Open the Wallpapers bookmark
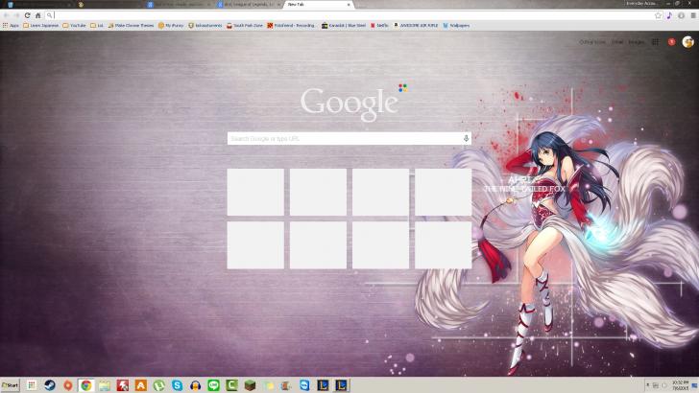The height and width of the screenshot is (393, 699). pos(456,26)
